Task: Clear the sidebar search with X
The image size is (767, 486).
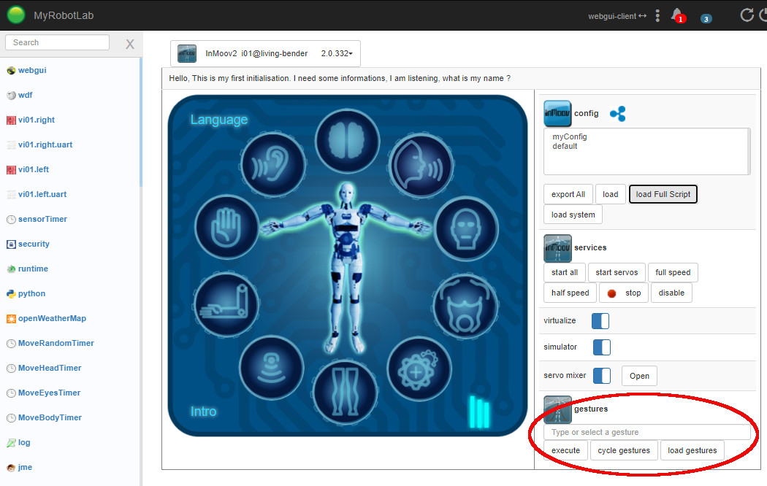Action: (x=129, y=45)
